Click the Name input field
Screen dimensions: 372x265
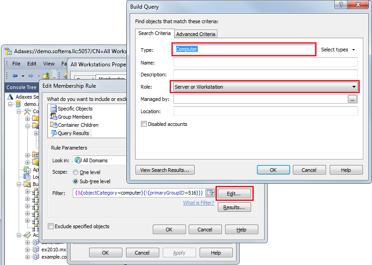(x=266, y=62)
